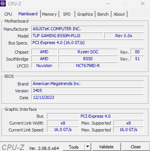Select the Mainboard tab
Image resolution: width=150 pixels, height=151 pixels.
[28, 14]
